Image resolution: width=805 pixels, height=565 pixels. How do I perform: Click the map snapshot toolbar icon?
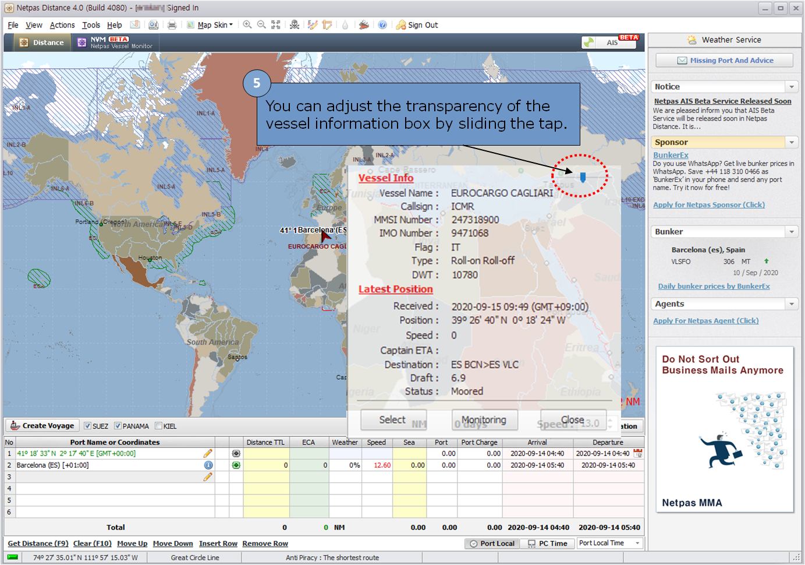click(153, 24)
